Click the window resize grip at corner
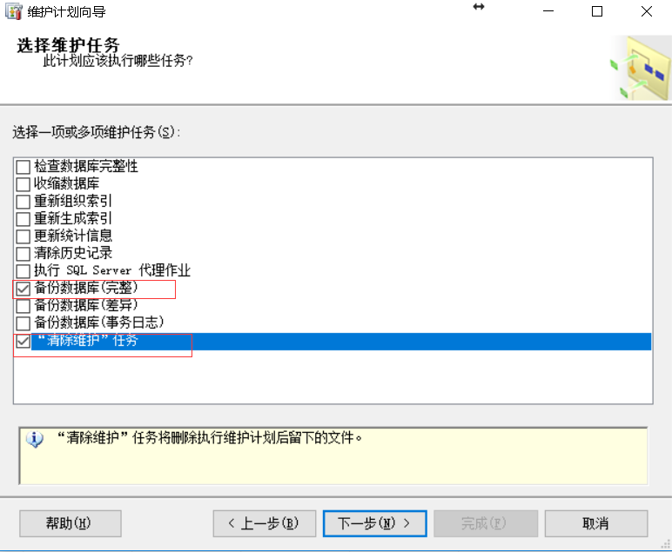 666,545
